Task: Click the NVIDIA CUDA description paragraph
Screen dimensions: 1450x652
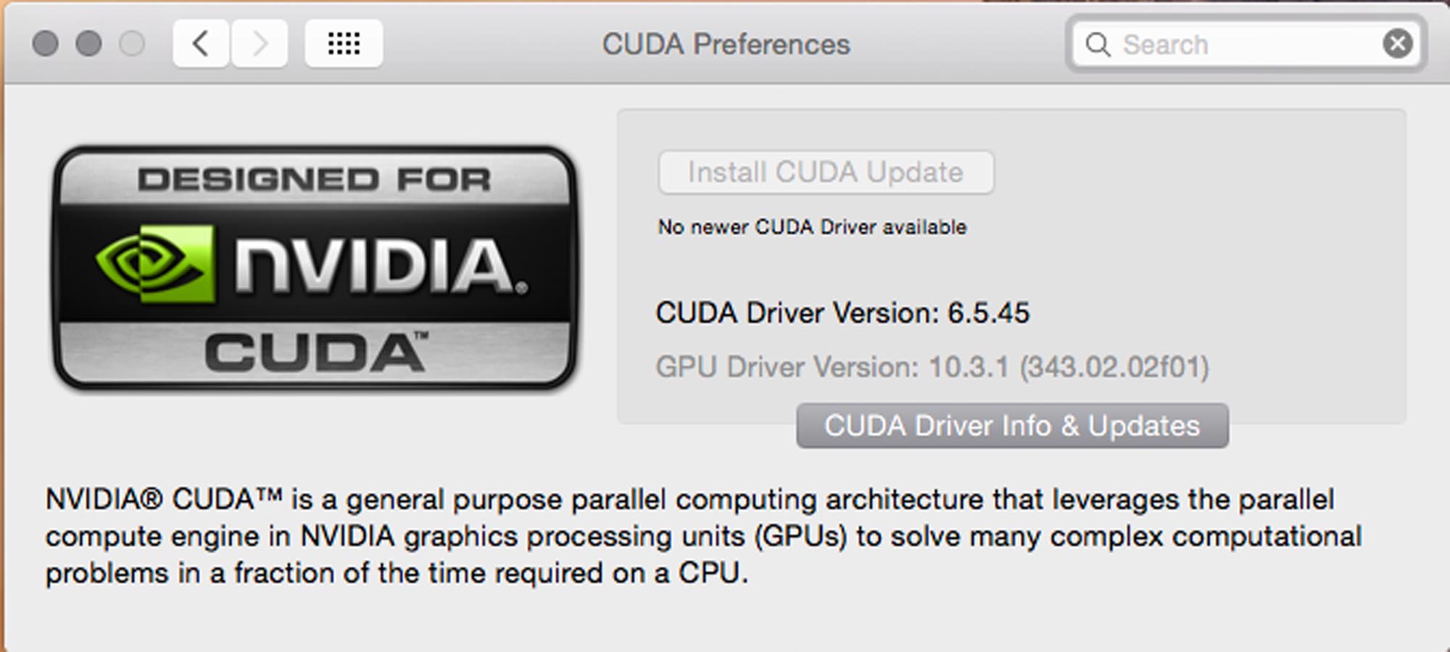Action: [703, 536]
